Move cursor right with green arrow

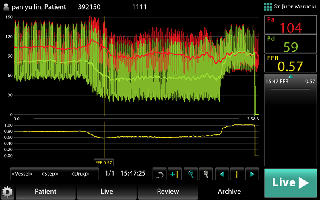252,174
